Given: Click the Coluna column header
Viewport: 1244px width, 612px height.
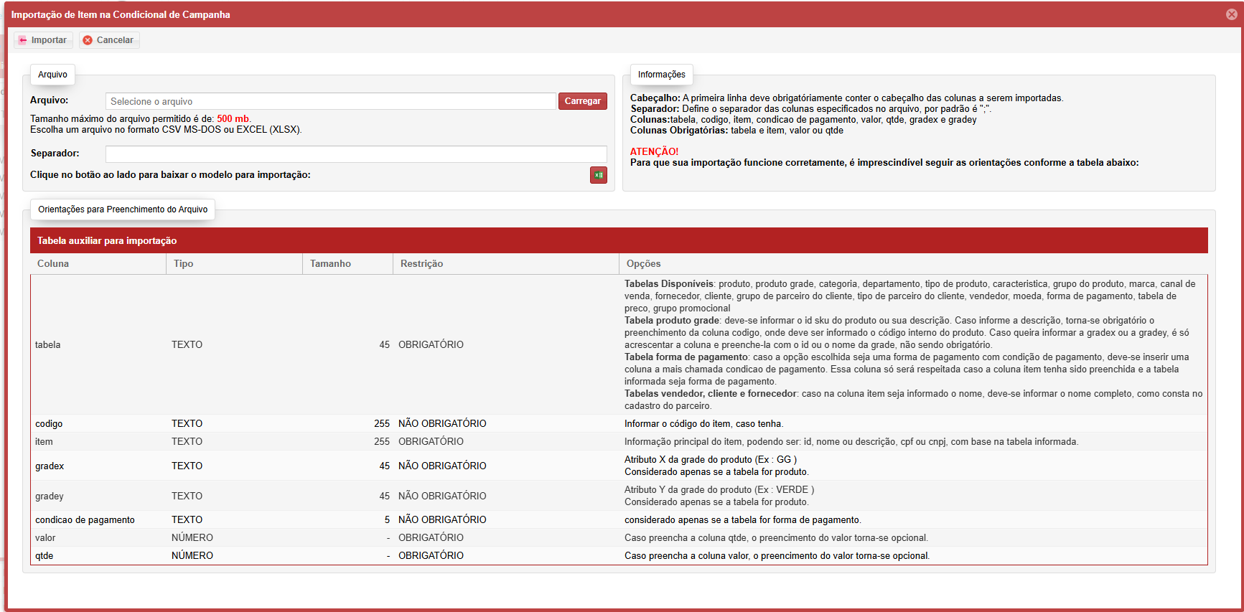Looking at the screenshot, I should (x=53, y=264).
